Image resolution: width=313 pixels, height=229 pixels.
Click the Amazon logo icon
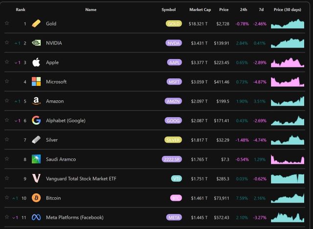[x=36, y=101]
